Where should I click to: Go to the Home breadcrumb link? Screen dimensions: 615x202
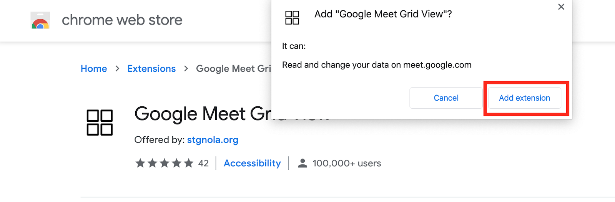click(94, 69)
